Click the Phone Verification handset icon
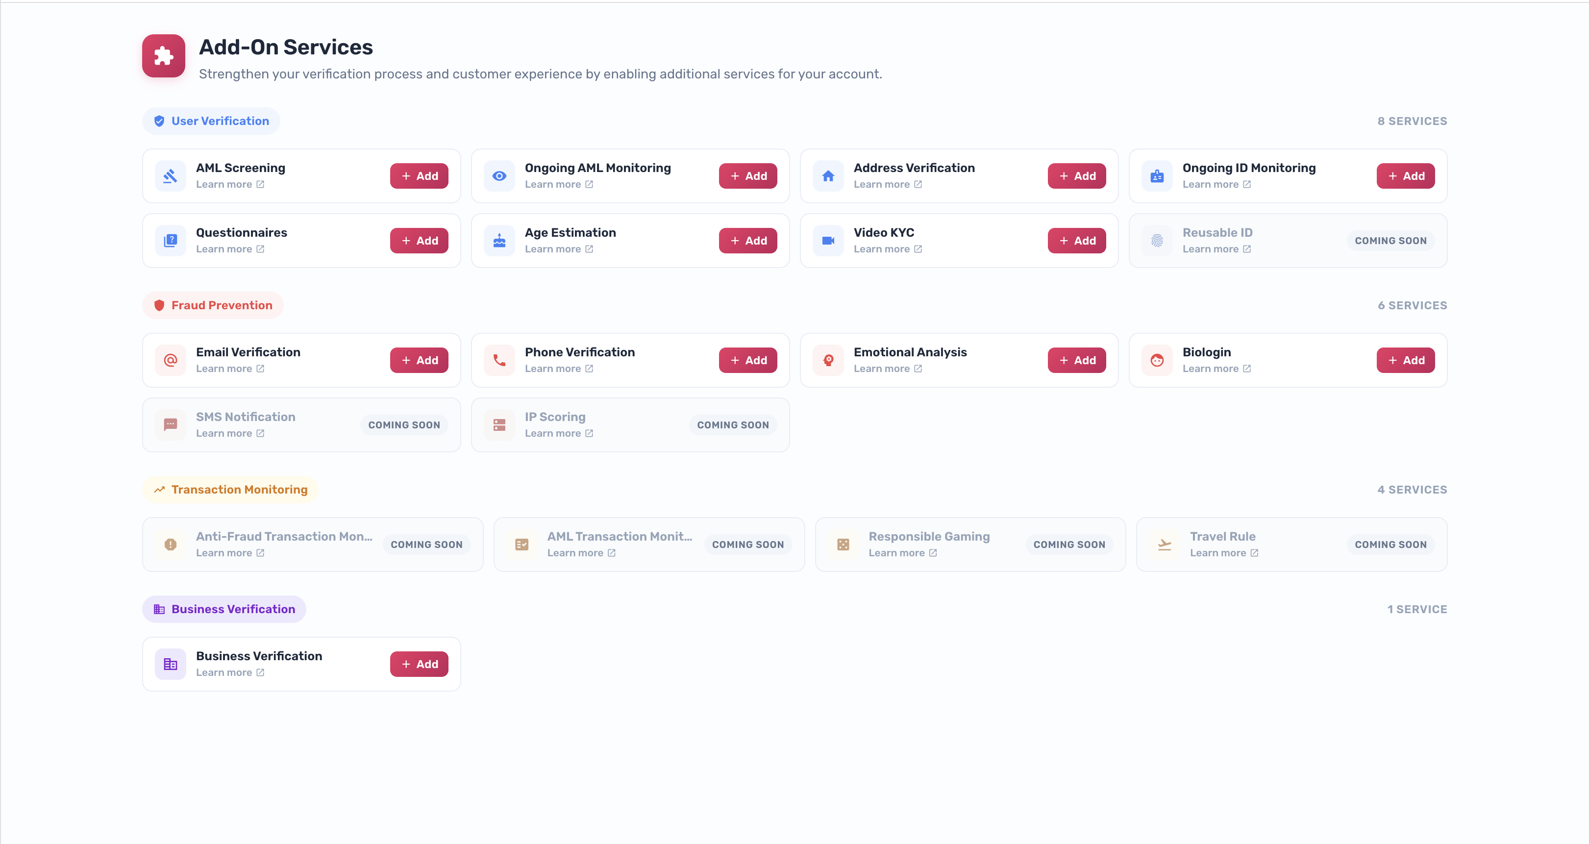The image size is (1589, 844). coord(499,360)
